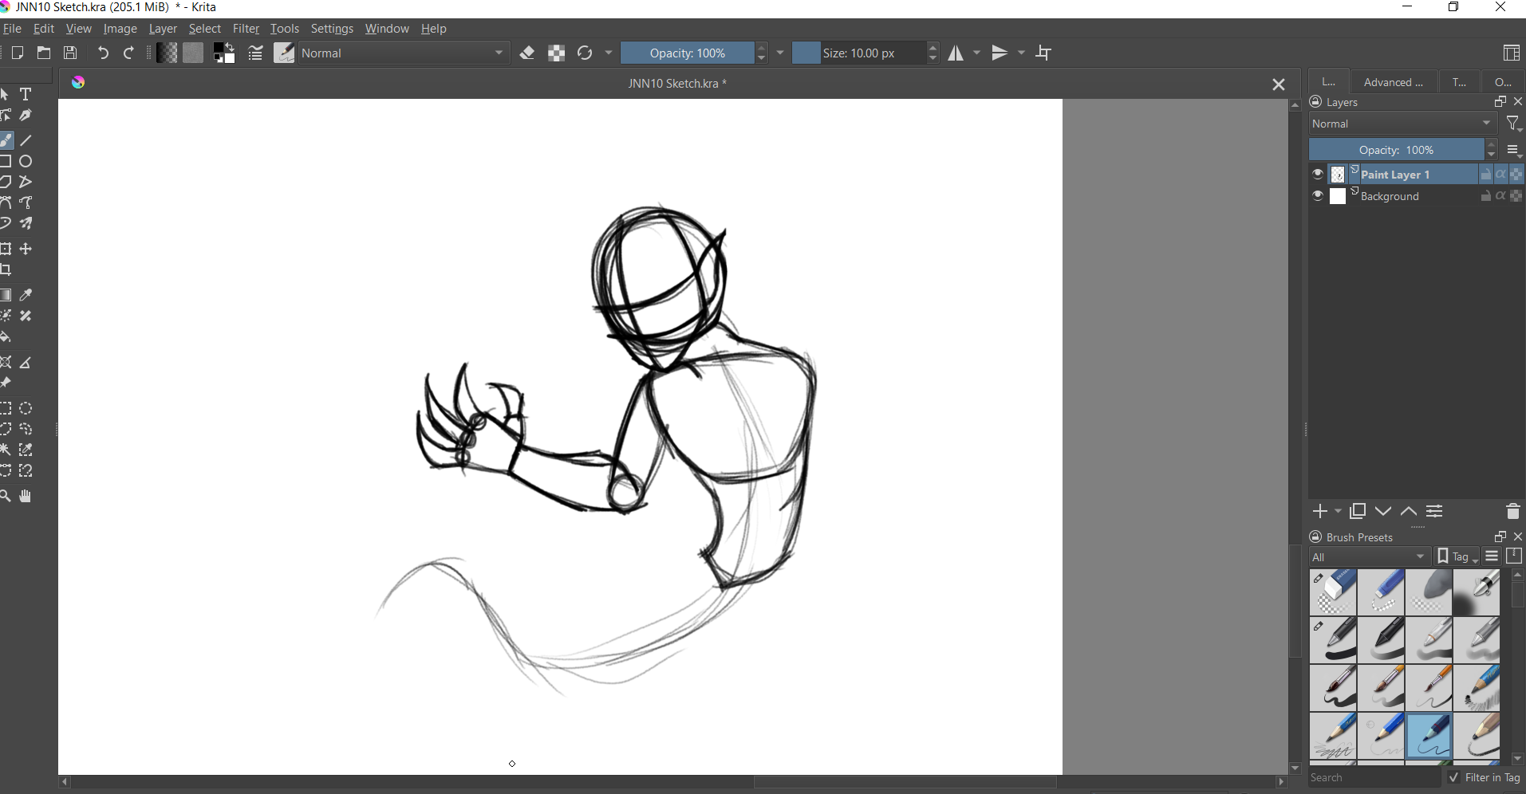Open the toolbar brush blending mode dropdown
This screenshot has width=1526, height=794.
pos(404,53)
